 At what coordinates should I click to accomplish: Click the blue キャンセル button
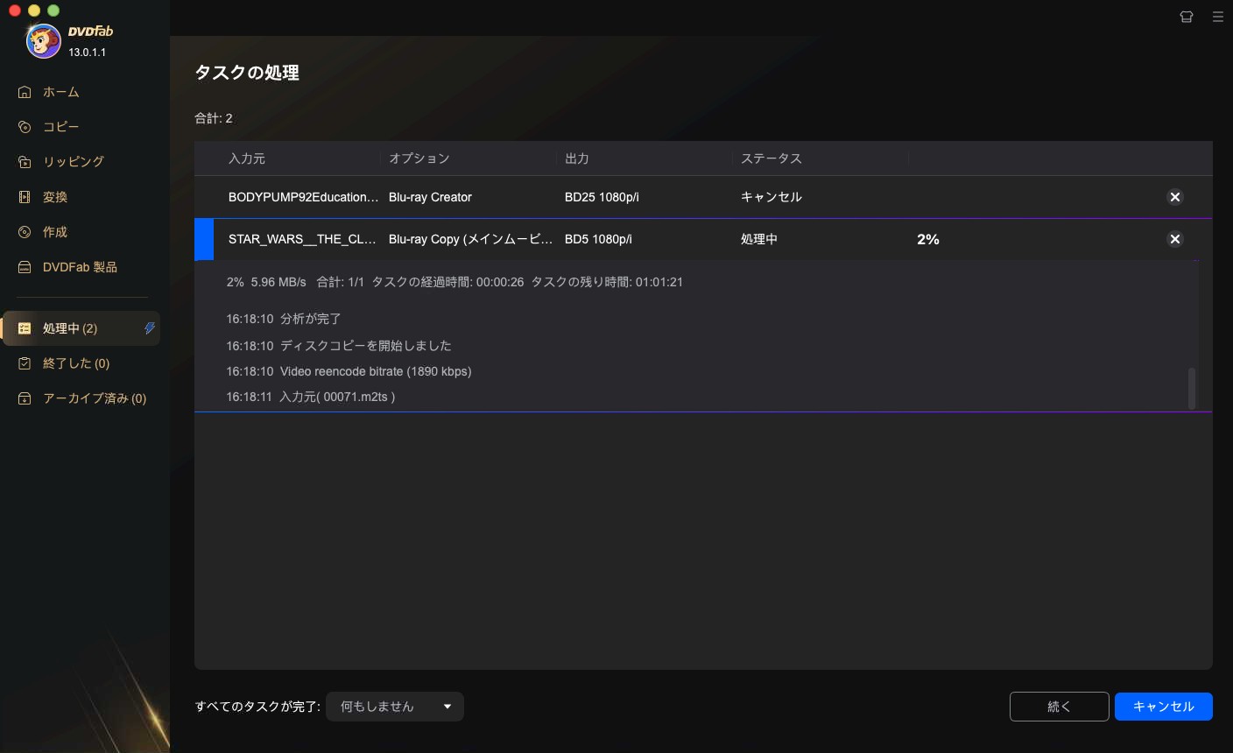click(1164, 707)
